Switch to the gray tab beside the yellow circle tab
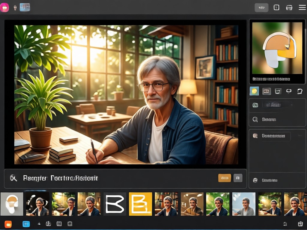307x230 pixels. click(267, 91)
